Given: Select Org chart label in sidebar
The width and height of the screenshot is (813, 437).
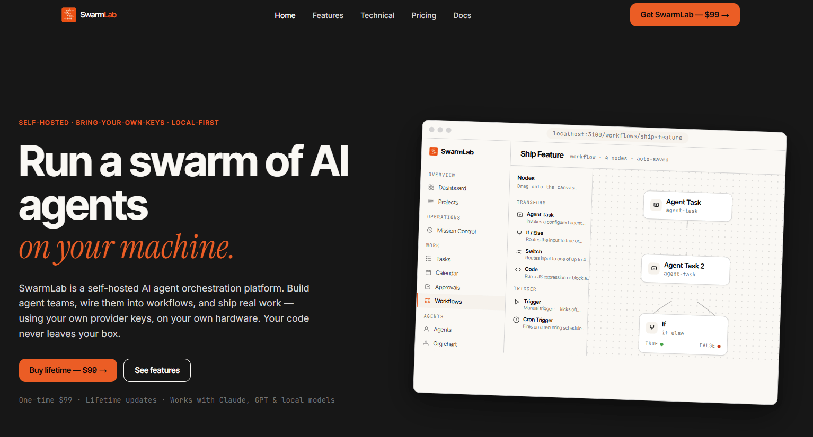Looking at the screenshot, I should pos(445,344).
